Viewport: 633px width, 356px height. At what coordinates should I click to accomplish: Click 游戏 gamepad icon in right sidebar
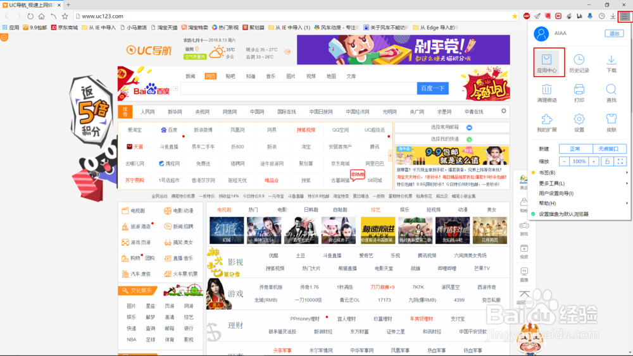pyautogui.click(x=523, y=225)
